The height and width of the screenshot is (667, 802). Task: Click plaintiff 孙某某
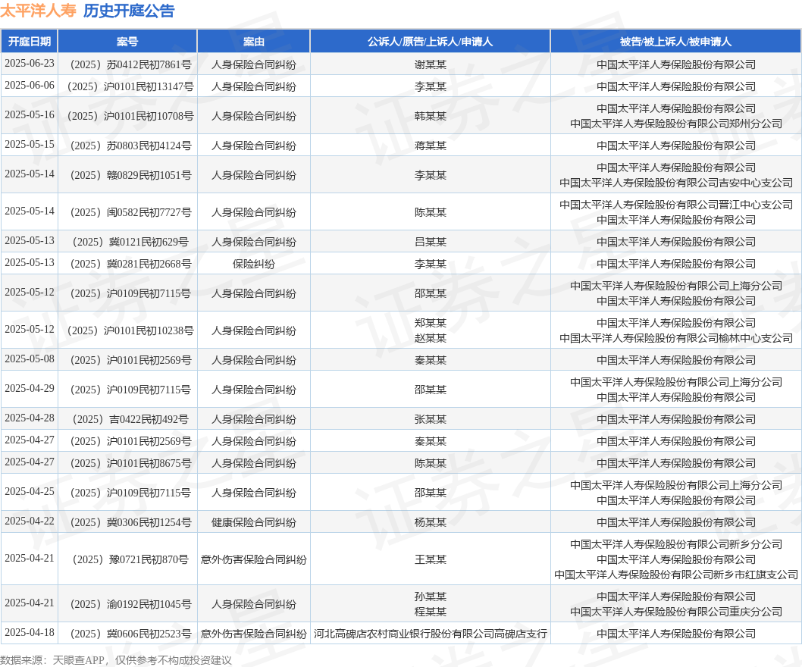coord(430,597)
